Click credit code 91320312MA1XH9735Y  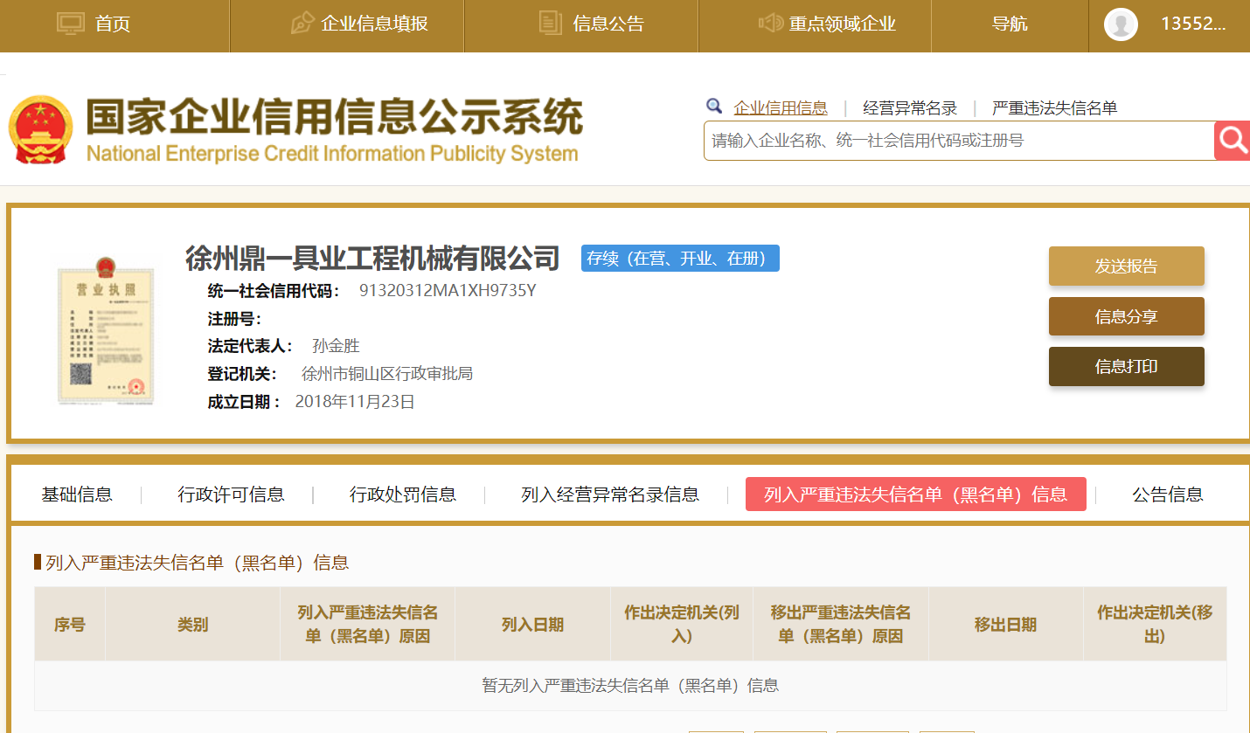pos(448,291)
